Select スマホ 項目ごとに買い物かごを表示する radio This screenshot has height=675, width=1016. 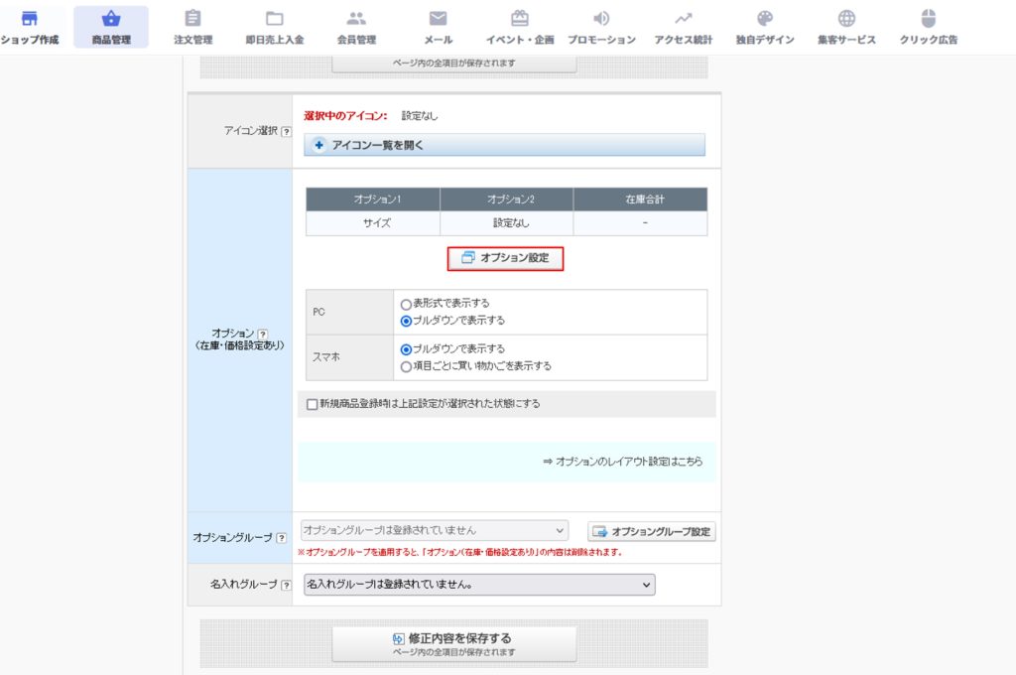406,366
